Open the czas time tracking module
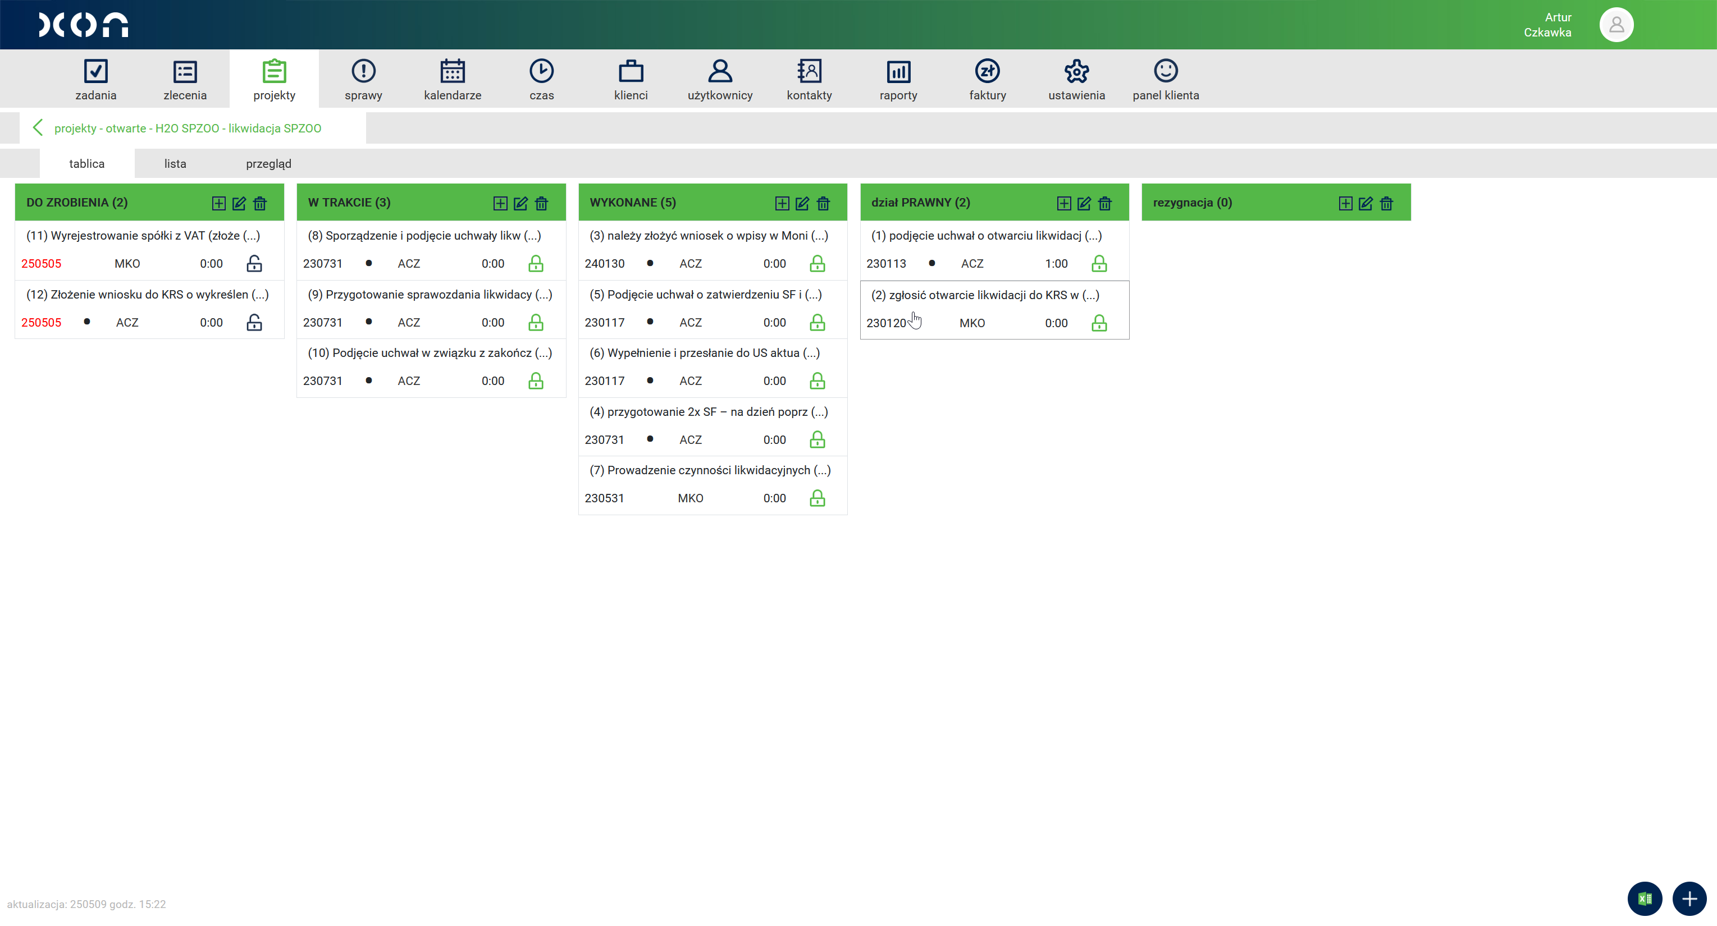The width and height of the screenshot is (1717, 926). pyautogui.click(x=541, y=79)
